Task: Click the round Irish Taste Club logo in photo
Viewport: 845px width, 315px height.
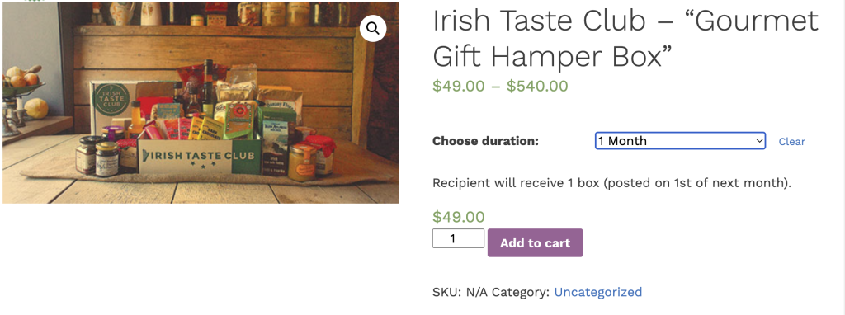Action: [111, 99]
